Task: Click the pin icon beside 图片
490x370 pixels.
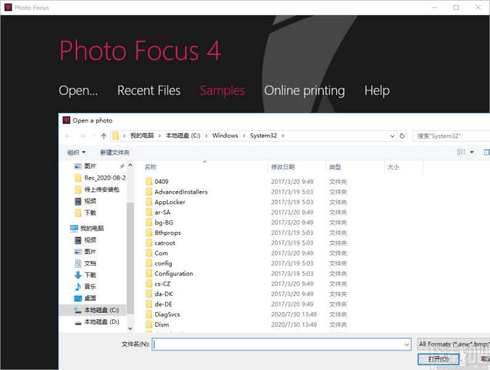Action: pyautogui.click(x=122, y=166)
